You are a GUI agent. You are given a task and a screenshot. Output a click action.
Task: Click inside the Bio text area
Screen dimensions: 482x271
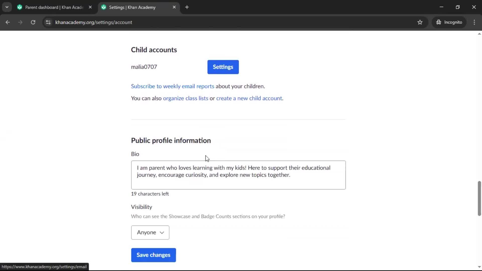(x=238, y=175)
